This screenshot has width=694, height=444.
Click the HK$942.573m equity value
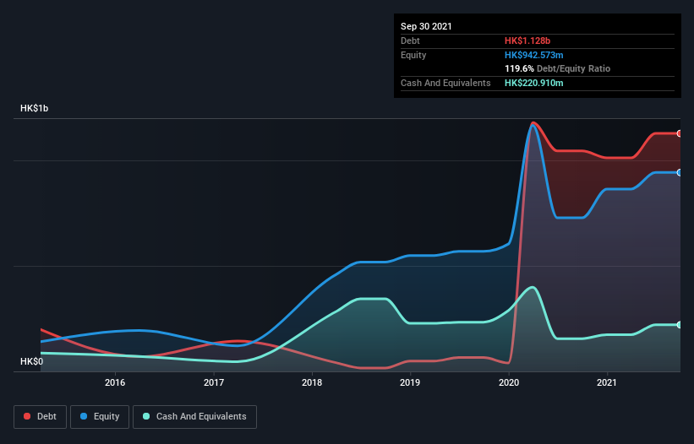click(x=533, y=55)
